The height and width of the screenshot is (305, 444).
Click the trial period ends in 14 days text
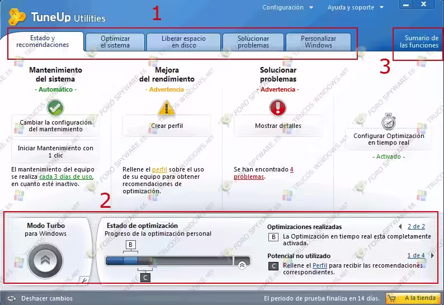(322, 298)
